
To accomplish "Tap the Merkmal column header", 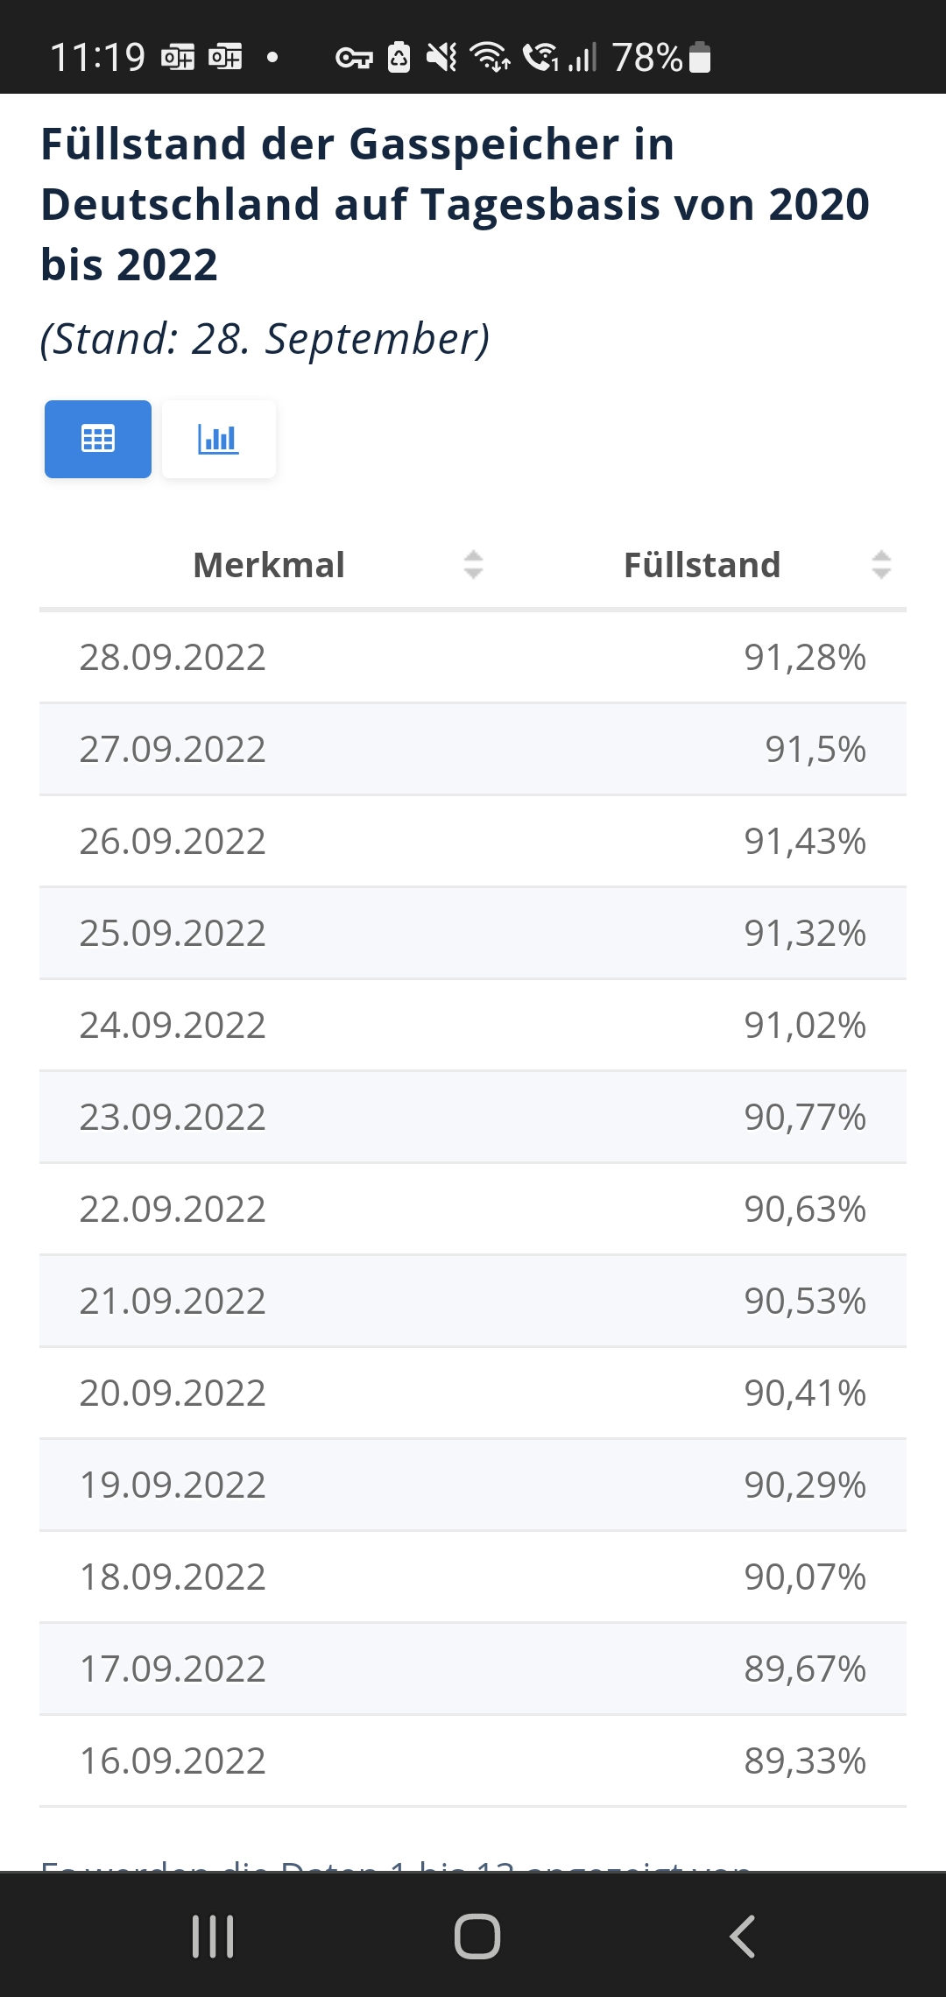I will click(269, 565).
